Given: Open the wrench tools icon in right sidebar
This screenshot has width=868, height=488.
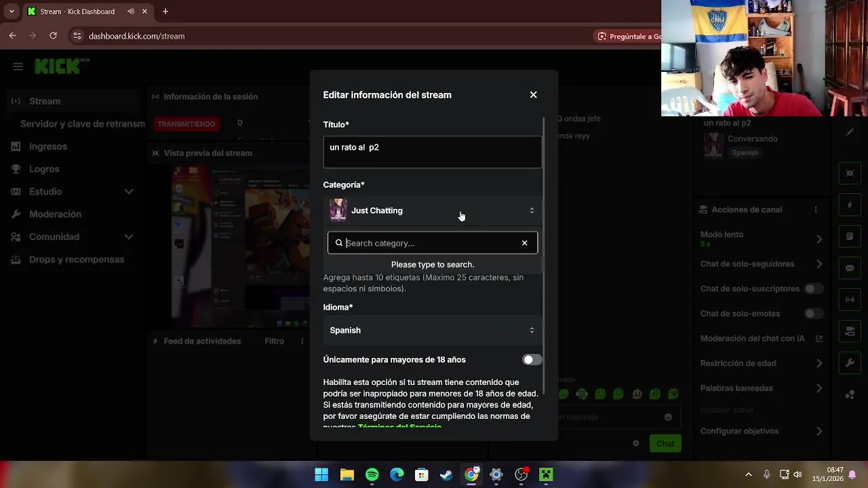Looking at the screenshot, I should point(850,363).
